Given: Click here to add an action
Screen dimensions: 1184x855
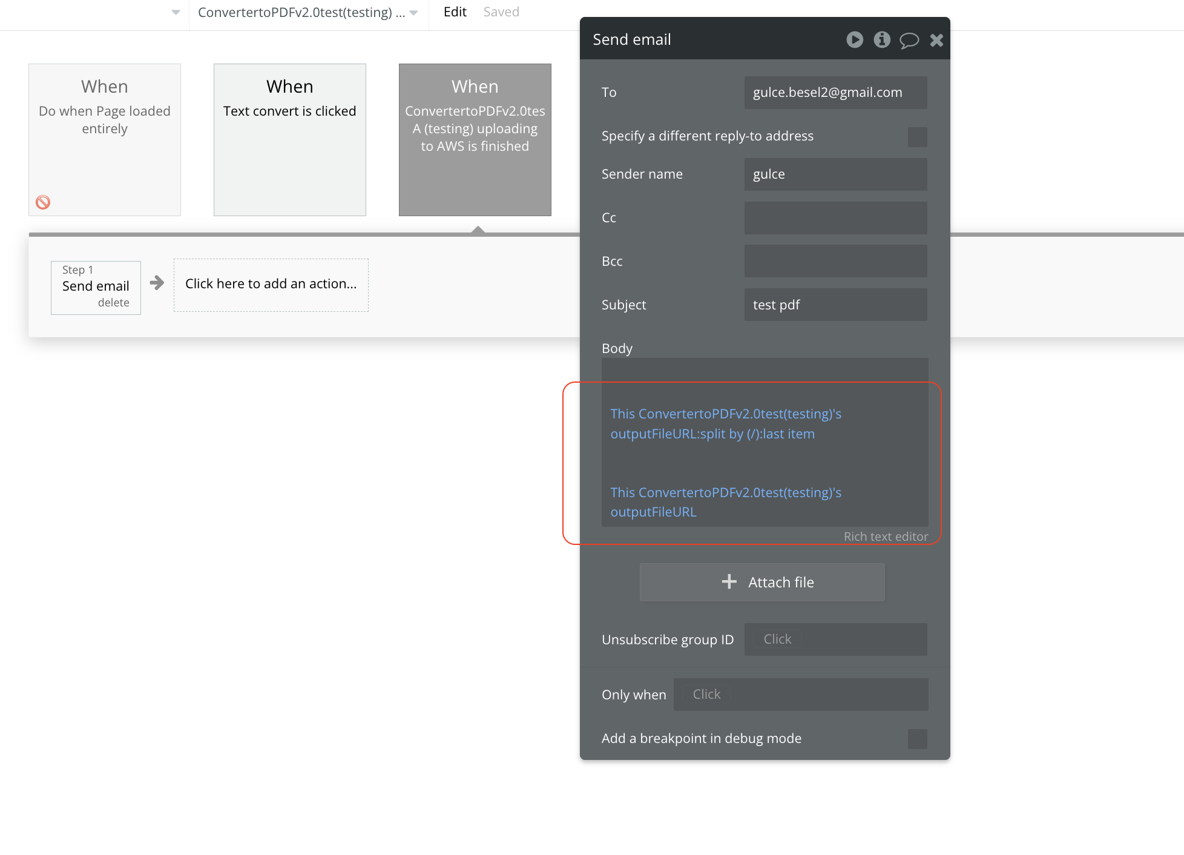Looking at the screenshot, I should 271,283.
